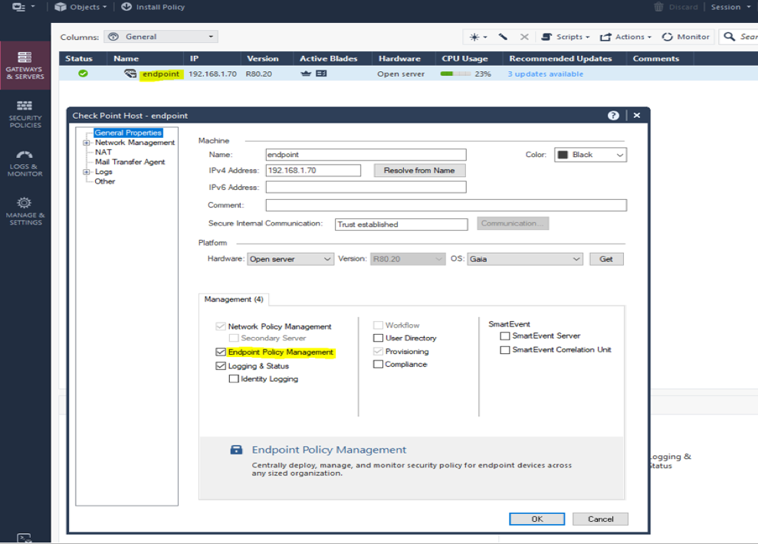Click the Comment input field
758x544 pixels.
(x=446, y=205)
